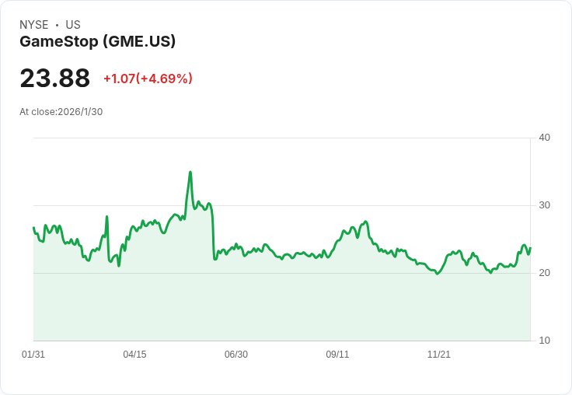572x395 pixels.
Task: Click the +1.07(+4.69%) price change
Action: [148, 79]
